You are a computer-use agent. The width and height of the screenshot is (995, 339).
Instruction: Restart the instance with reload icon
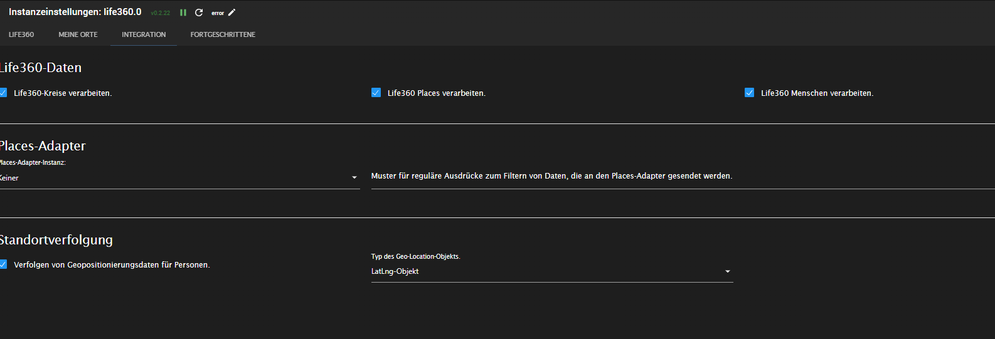[199, 13]
